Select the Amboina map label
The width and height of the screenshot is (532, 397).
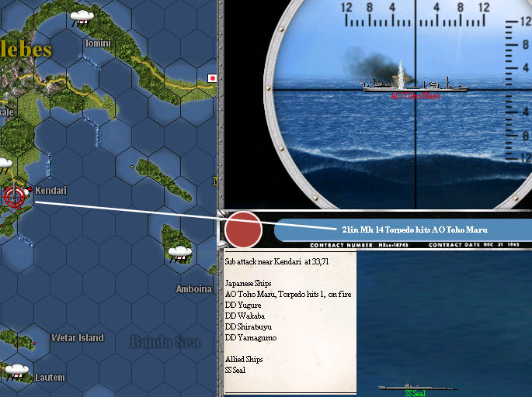coord(193,289)
